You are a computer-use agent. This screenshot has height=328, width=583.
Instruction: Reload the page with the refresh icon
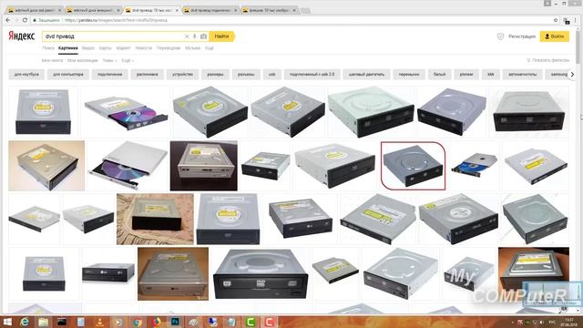pyautogui.click(x=25, y=20)
